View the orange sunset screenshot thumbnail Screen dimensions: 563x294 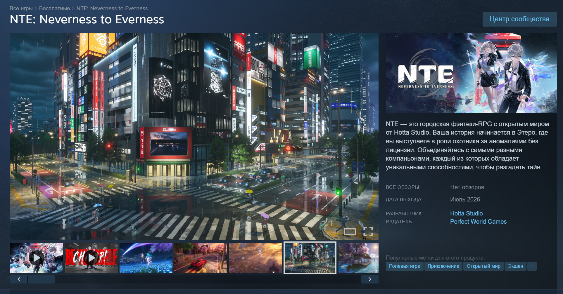255,258
